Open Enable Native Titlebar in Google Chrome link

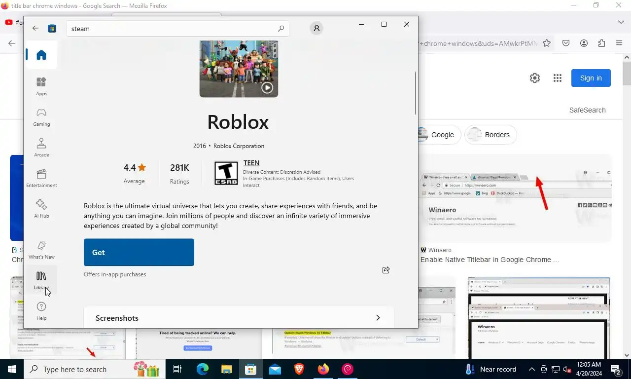(490, 260)
